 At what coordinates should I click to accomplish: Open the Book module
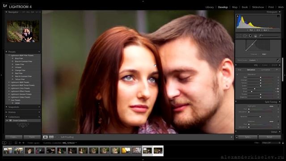point(245,7)
